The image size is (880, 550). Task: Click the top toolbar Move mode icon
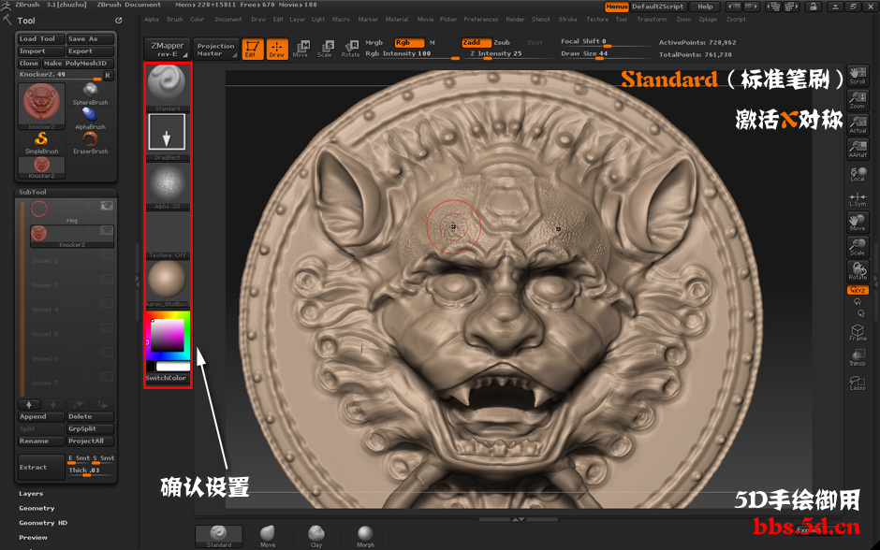coord(301,49)
